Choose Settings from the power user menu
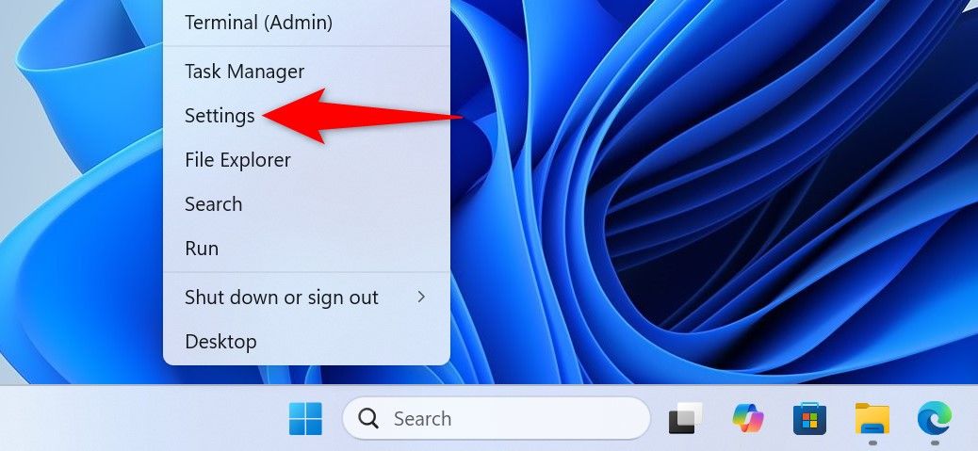 pos(220,116)
